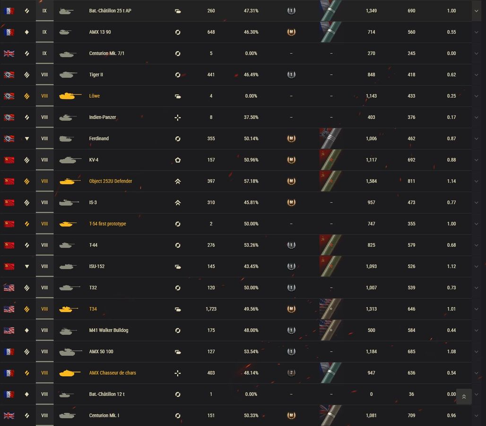Screen dimensions: 486x426
Task: Expand the Centurion Mk. I row chevron
Action: (476, 416)
